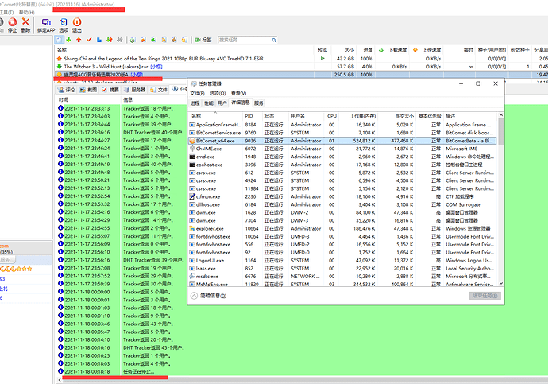The height and width of the screenshot is (384, 548).
Task: Click Task Manager vertical scrollbar down arrow
Action: pyautogui.click(x=501, y=283)
